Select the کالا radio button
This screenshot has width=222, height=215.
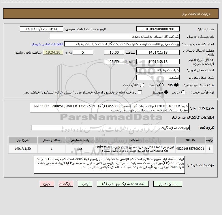click(176, 85)
